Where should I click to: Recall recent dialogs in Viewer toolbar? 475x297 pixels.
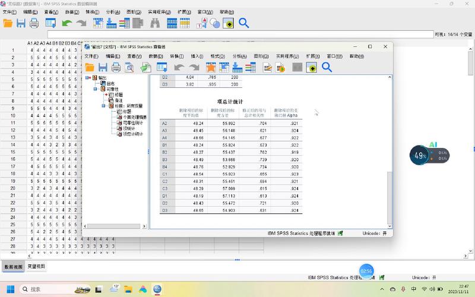coord(161,67)
